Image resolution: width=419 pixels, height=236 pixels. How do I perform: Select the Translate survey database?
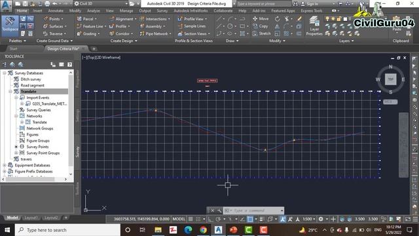pyautogui.click(x=28, y=92)
